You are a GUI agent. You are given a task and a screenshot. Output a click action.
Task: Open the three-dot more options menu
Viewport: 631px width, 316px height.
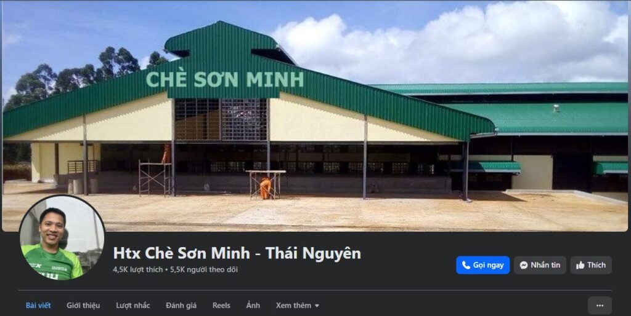click(600, 306)
